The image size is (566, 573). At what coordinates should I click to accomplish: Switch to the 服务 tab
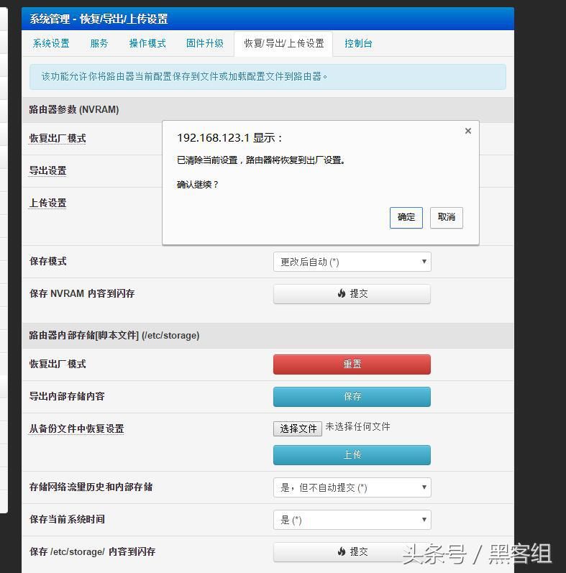[99, 43]
